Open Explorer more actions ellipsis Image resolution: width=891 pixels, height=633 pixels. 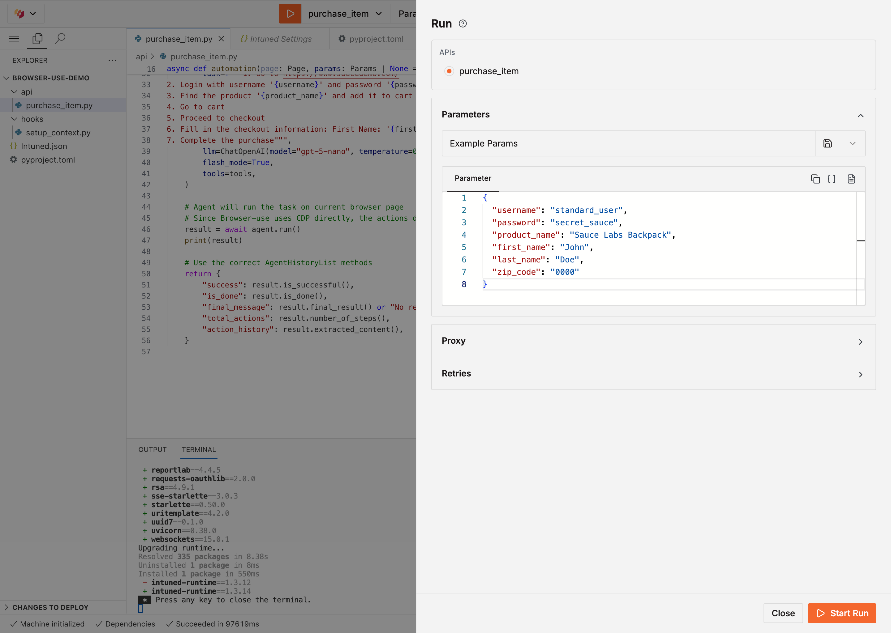[x=112, y=60]
